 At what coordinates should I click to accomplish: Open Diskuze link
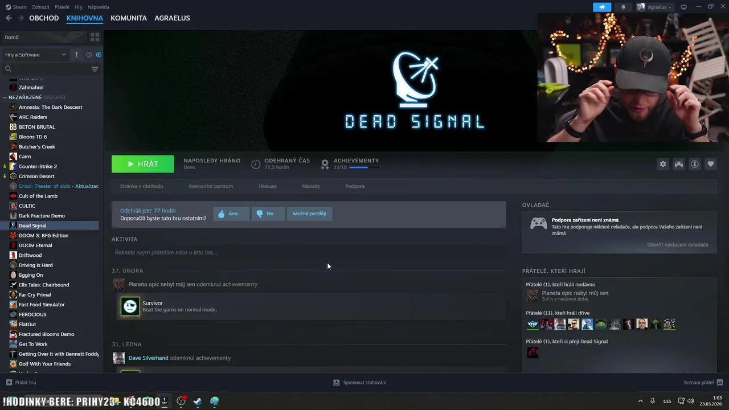pyautogui.click(x=268, y=186)
